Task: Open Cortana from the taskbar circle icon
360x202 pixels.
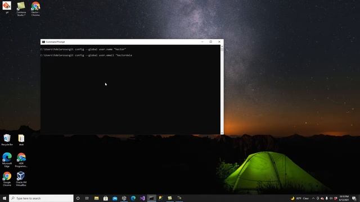Action: [x=78, y=198]
